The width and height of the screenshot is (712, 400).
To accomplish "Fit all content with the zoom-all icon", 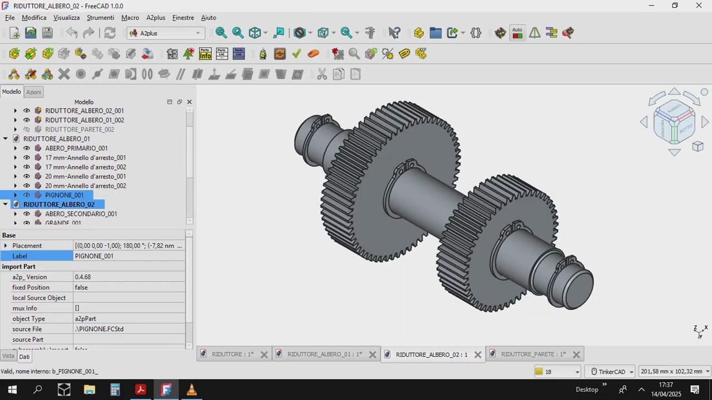I will [x=221, y=33].
